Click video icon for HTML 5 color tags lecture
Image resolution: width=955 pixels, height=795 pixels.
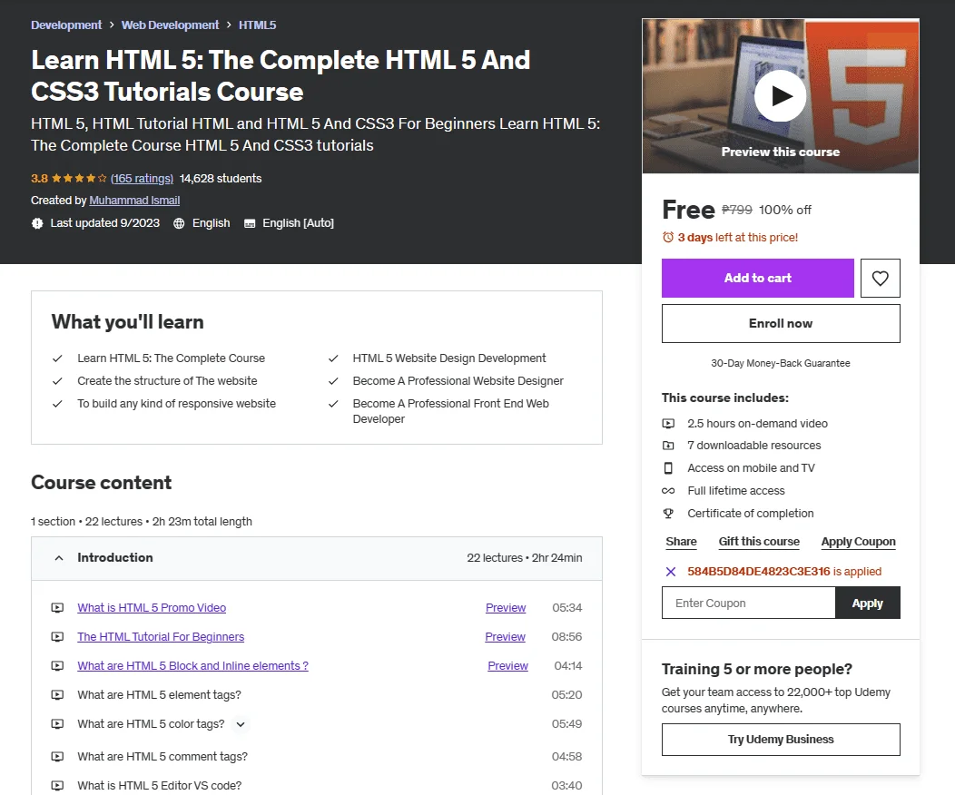(x=57, y=724)
